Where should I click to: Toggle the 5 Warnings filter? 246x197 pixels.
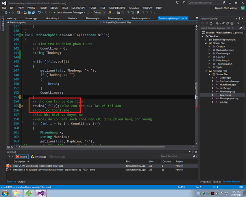click(39, 156)
